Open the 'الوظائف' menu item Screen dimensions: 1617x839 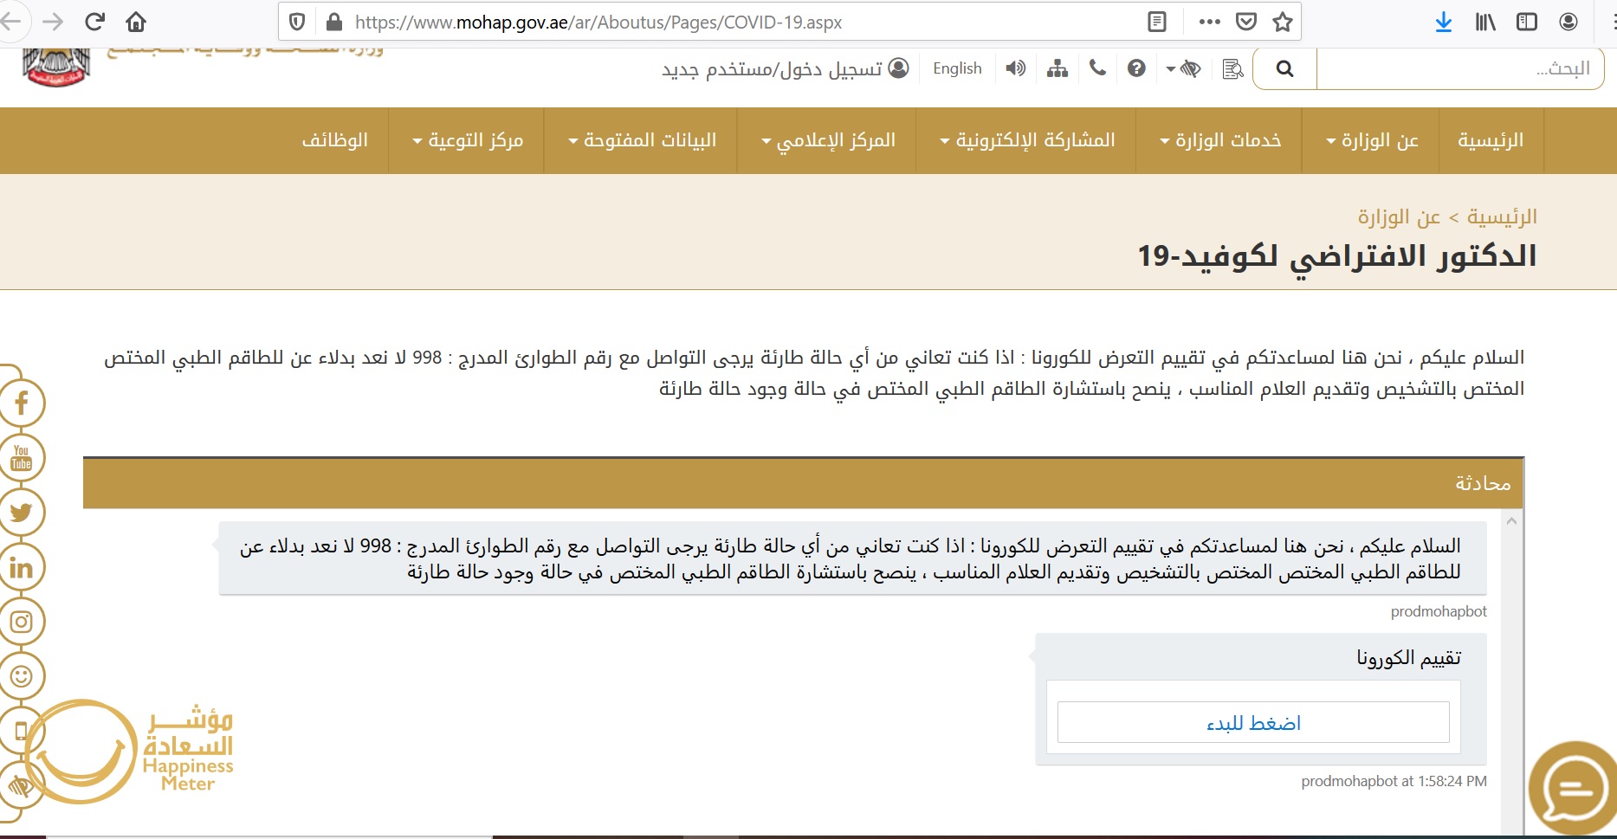(x=334, y=140)
